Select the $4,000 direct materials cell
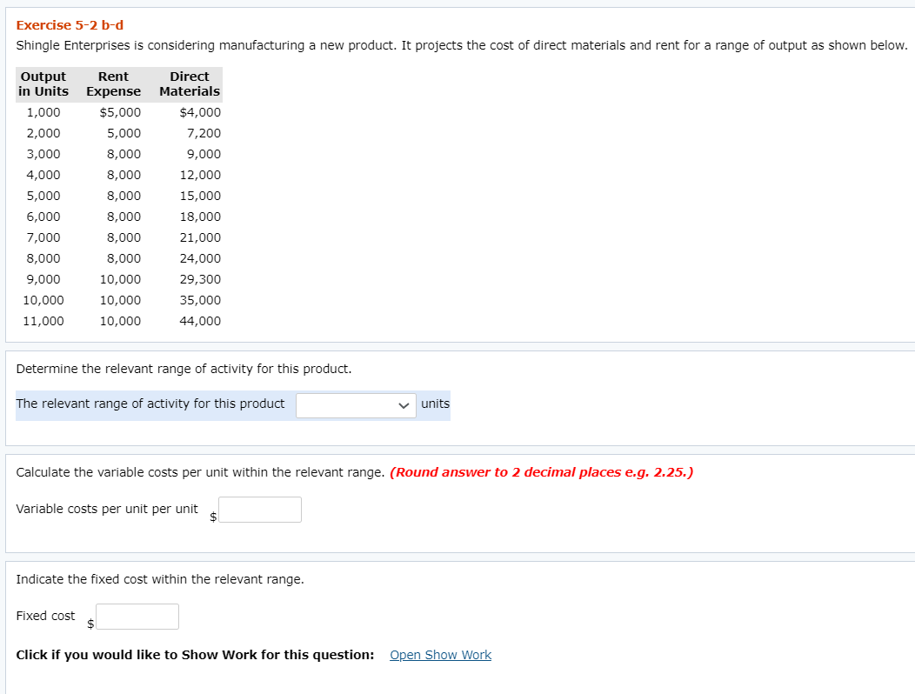This screenshot has width=915, height=694. [x=200, y=112]
